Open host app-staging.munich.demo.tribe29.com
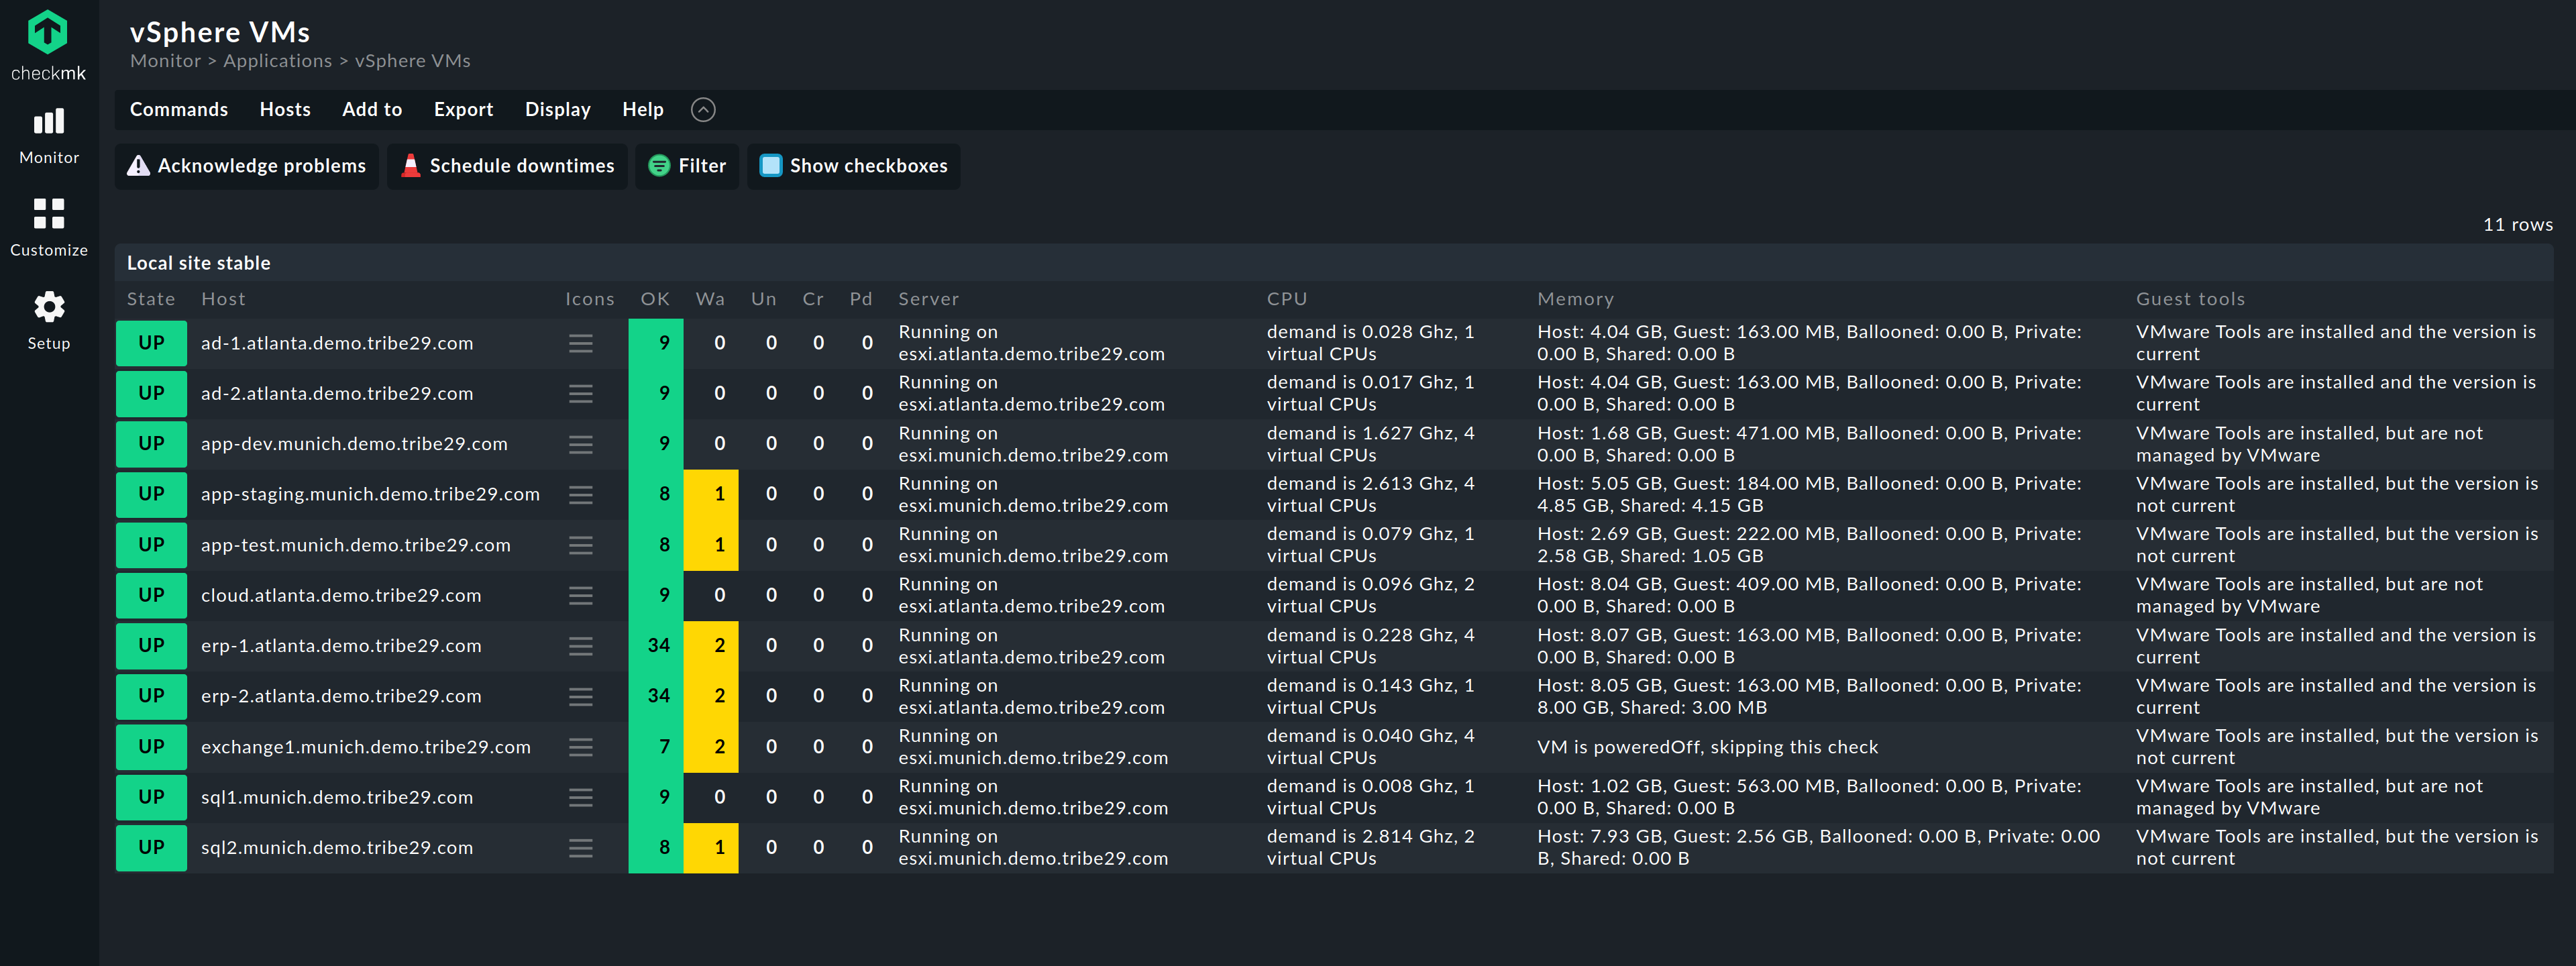This screenshot has height=966, width=2576. (370, 494)
